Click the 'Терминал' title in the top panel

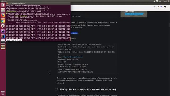point(4,1)
